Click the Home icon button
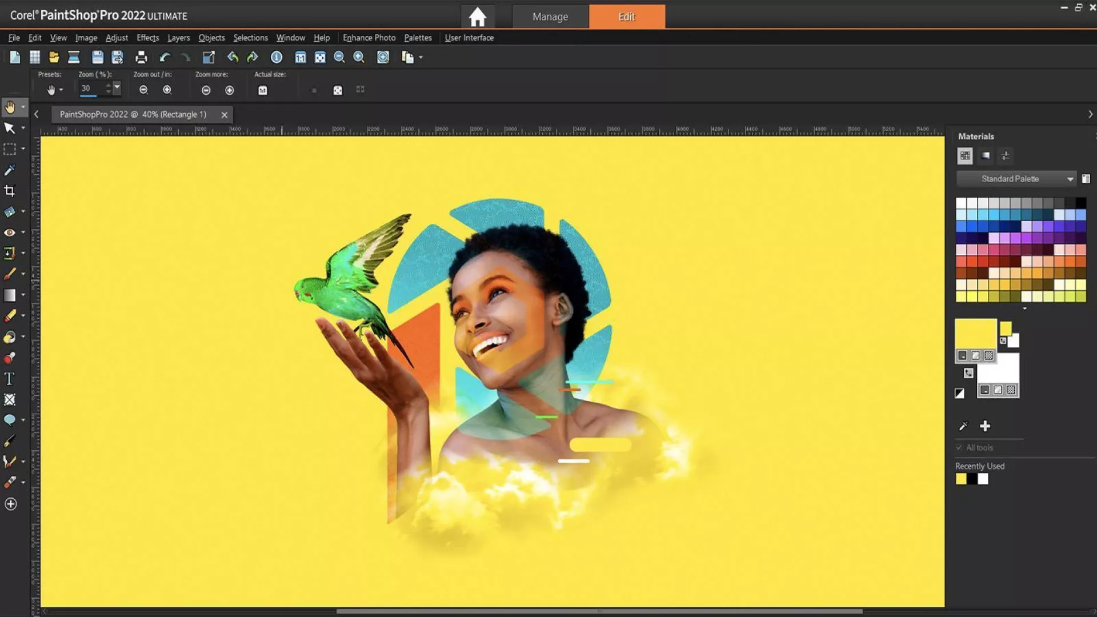1097x617 pixels. point(477,17)
